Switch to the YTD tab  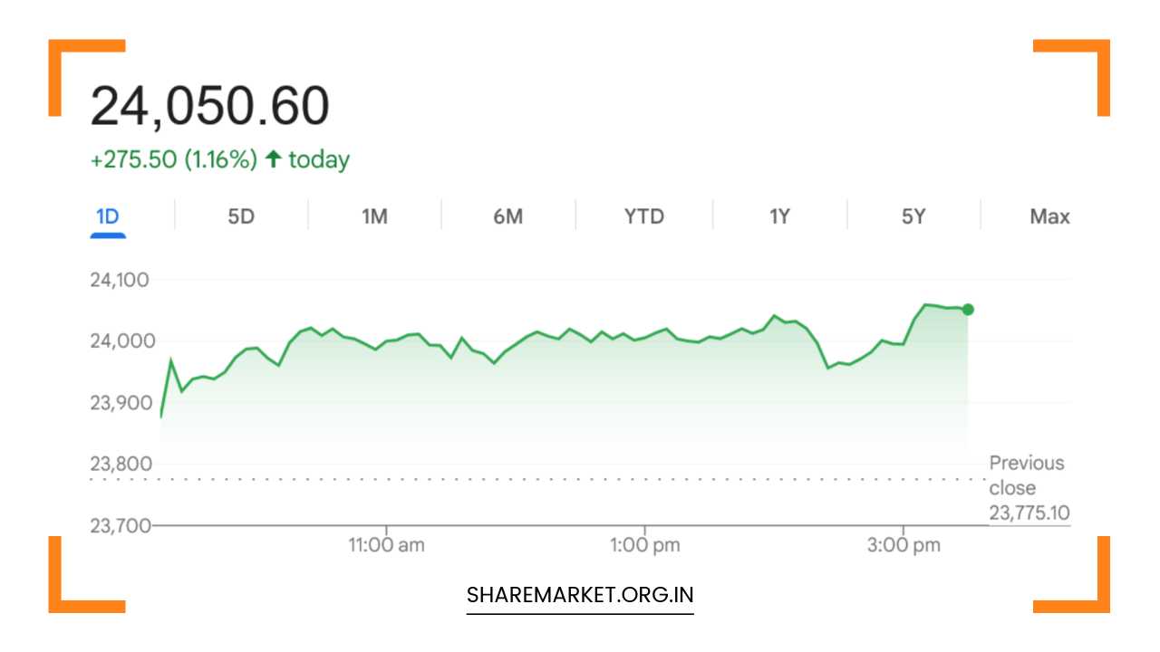643,216
